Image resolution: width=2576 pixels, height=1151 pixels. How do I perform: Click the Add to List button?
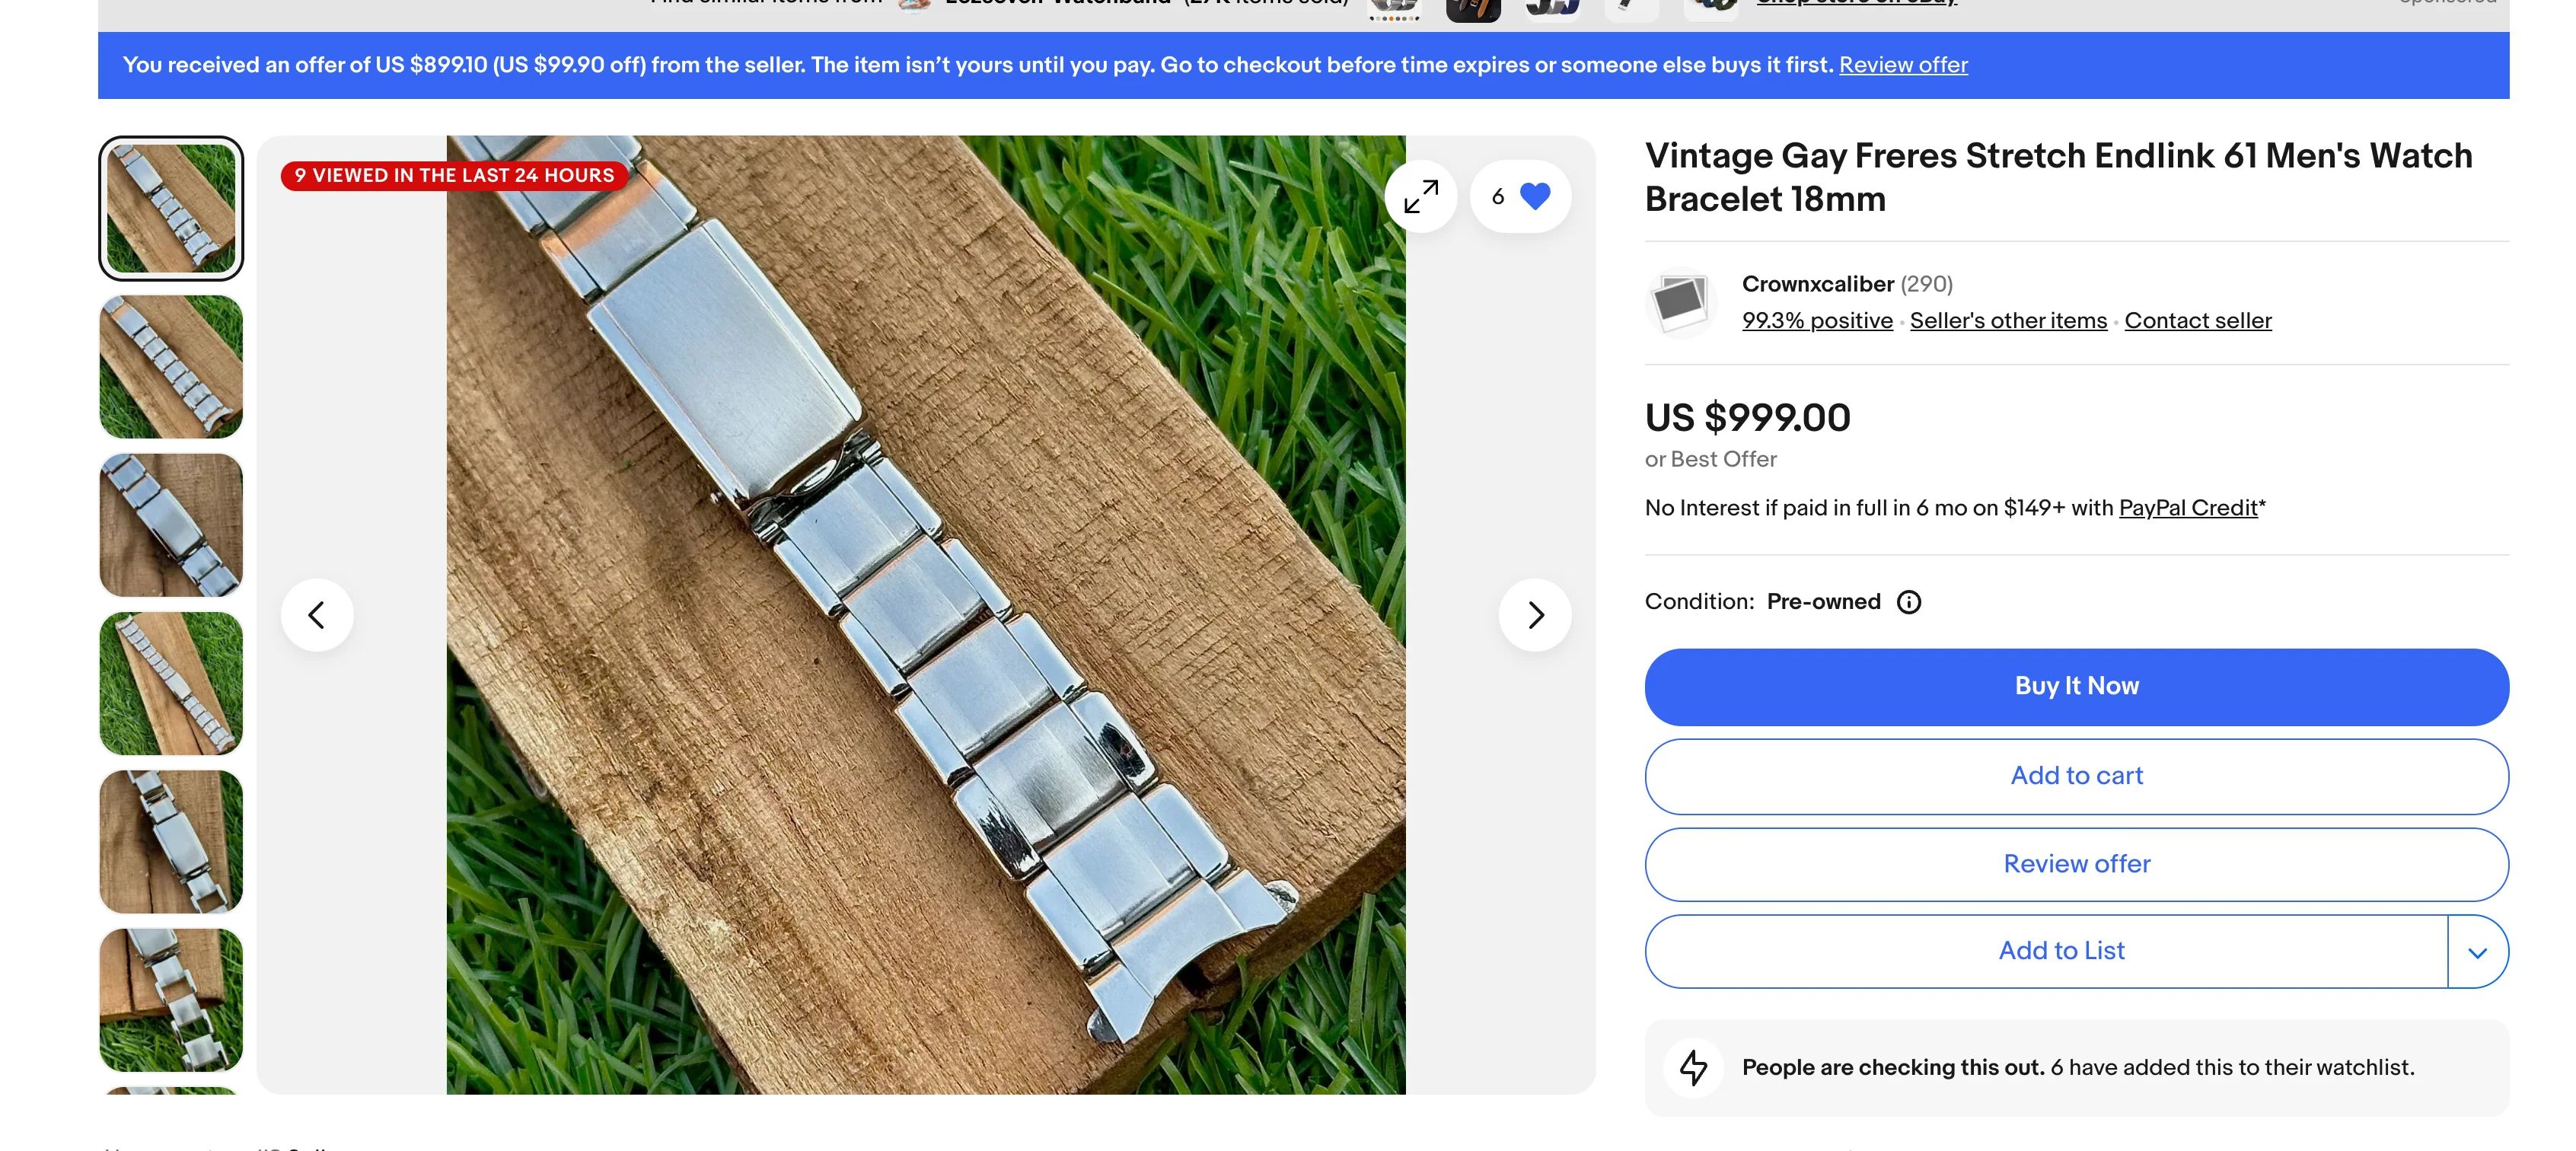pos(2060,951)
